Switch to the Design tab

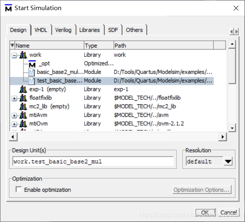tap(18, 30)
